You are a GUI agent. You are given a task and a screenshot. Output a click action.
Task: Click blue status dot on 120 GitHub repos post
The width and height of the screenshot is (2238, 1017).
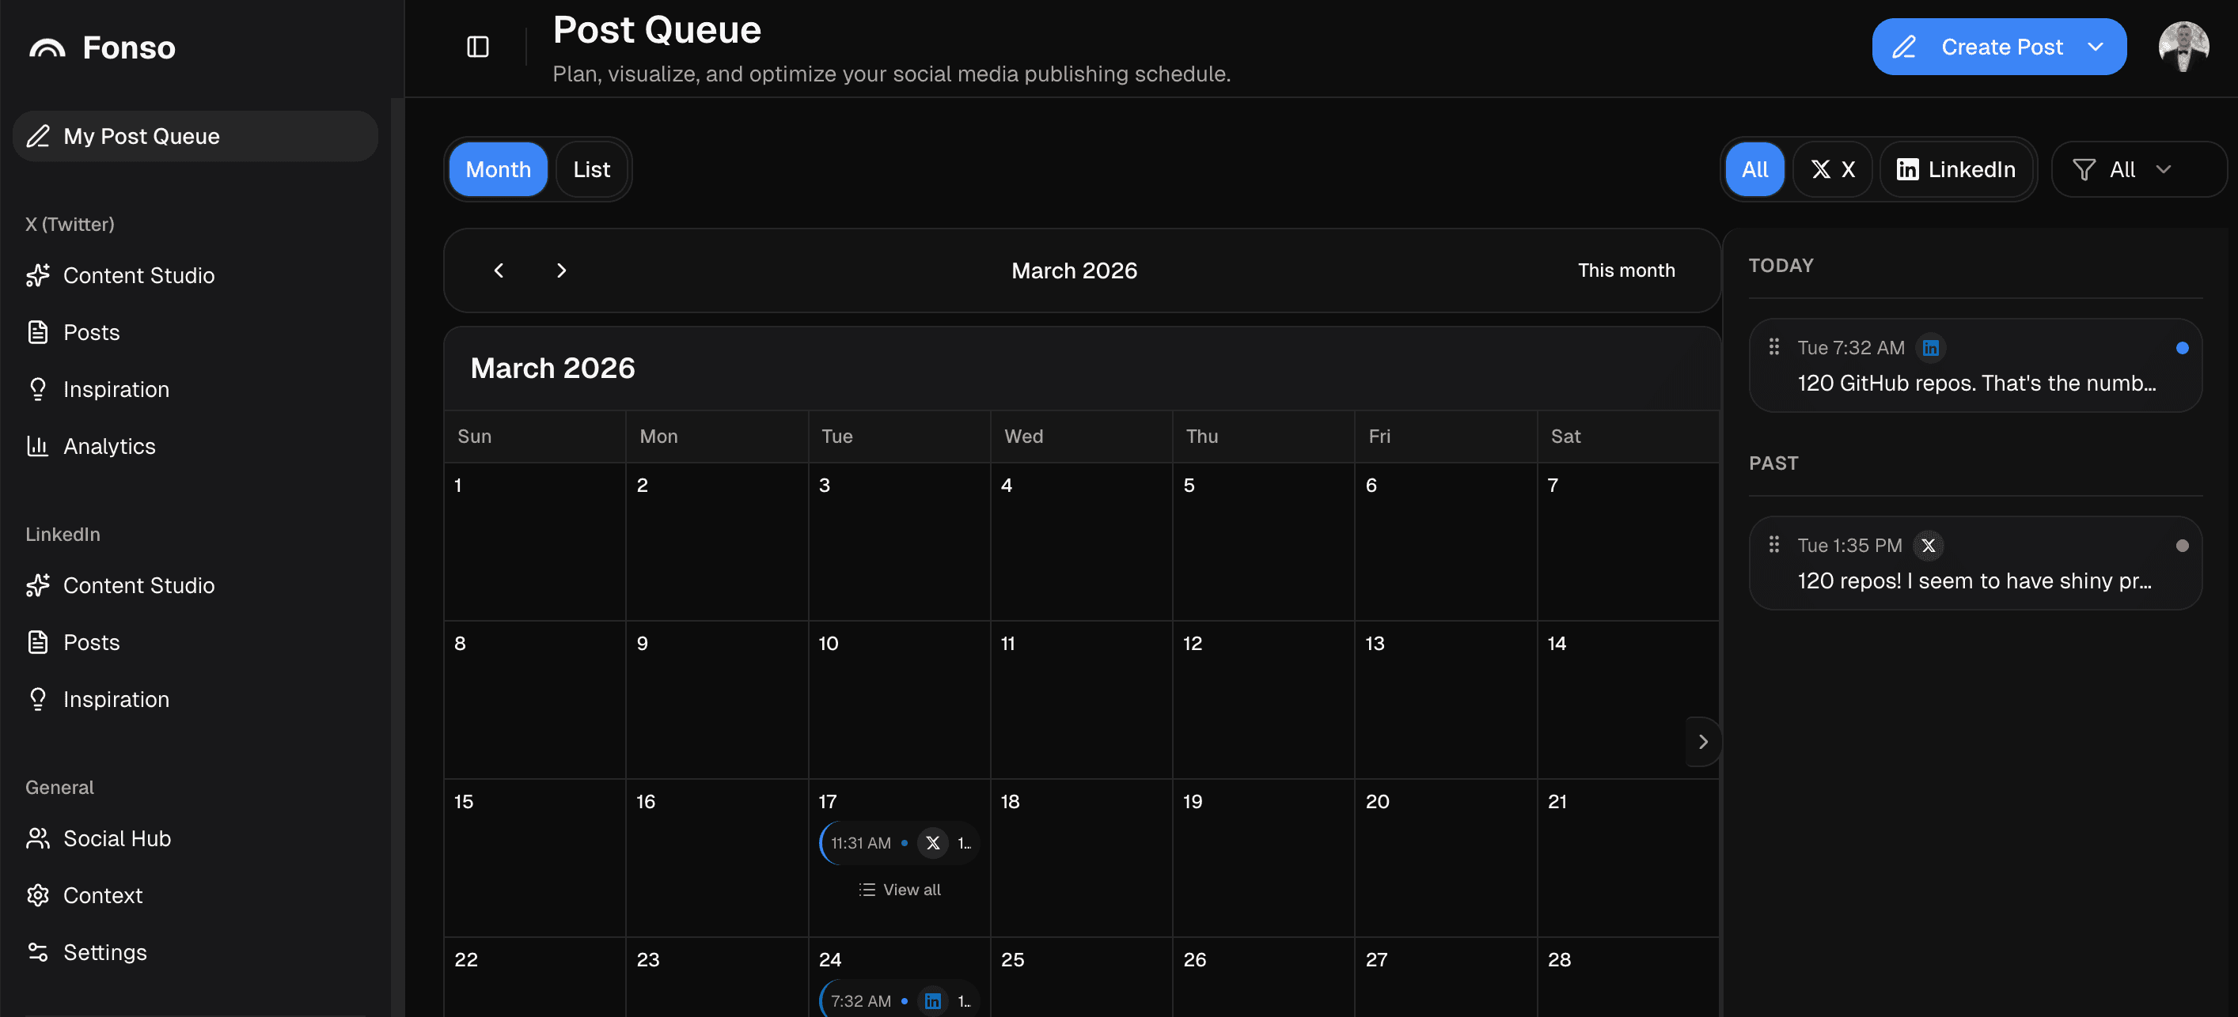pos(2183,348)
